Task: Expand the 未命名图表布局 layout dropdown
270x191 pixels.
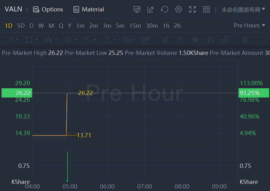Action: pos(243,10)
